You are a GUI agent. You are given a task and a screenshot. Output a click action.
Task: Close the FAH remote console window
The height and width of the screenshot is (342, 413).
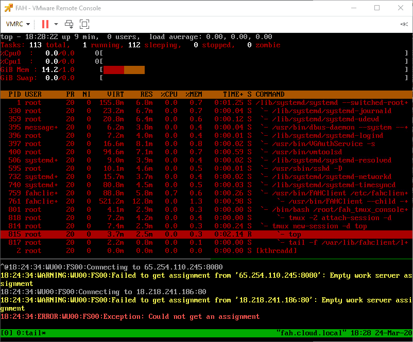point(401,8)
